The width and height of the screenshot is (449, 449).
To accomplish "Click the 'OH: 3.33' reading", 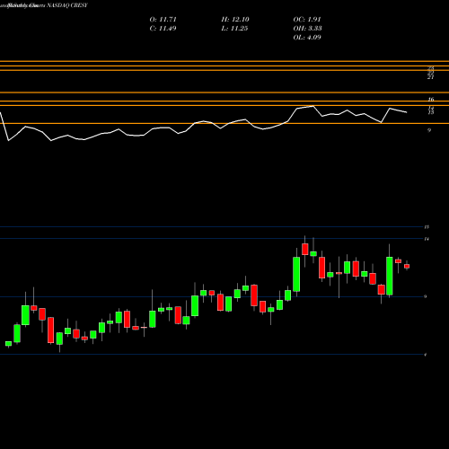I will click(x=307, y=29).
